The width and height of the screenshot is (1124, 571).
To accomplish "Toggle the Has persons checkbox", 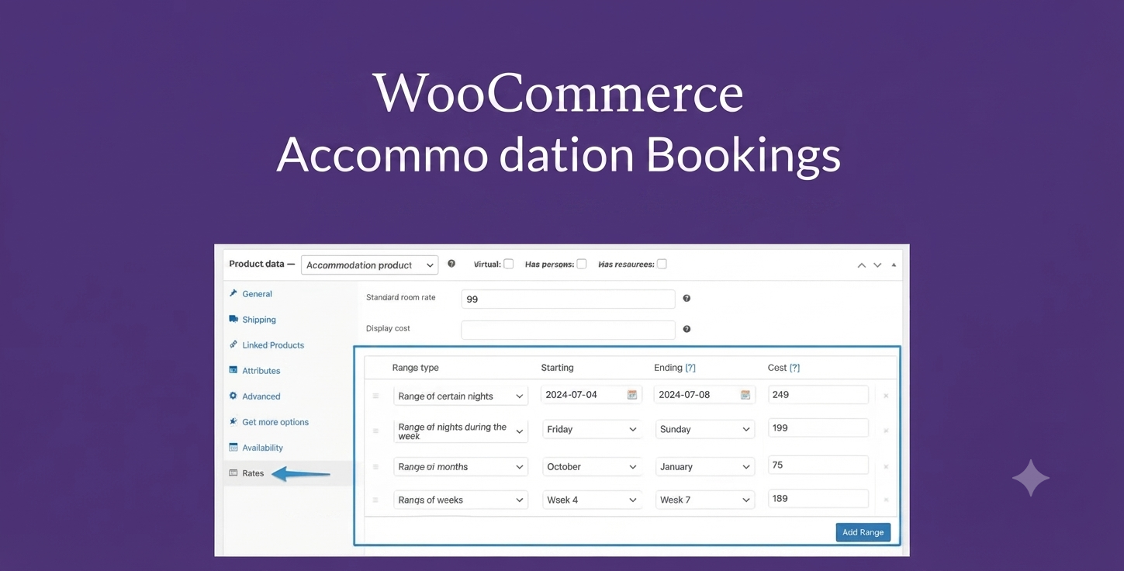I will [582, 264].
